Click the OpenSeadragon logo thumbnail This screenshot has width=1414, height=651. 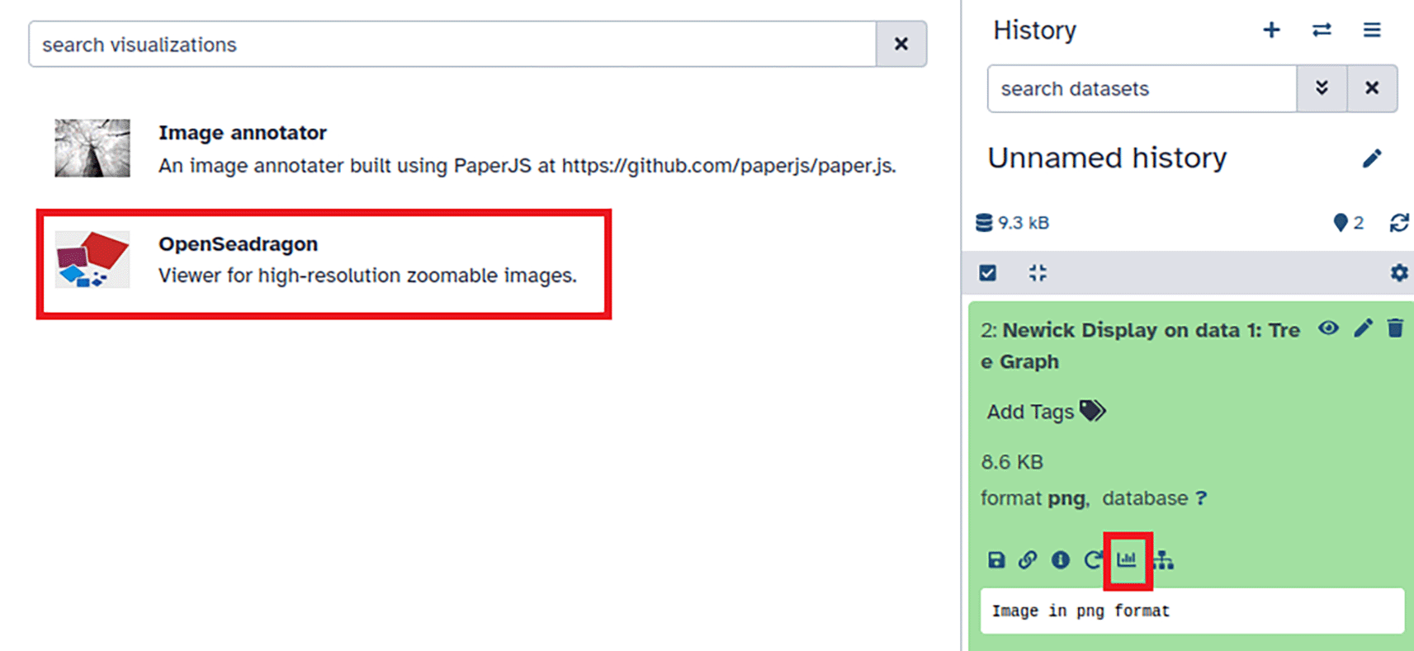(x=92, y=259)
